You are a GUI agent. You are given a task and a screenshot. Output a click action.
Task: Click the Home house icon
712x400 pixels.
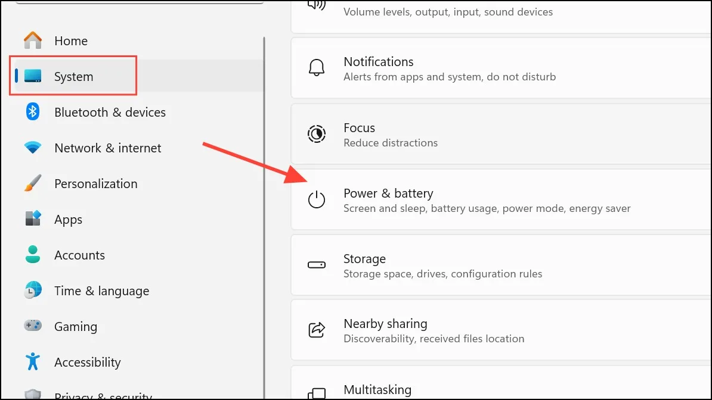coord(33,40)
